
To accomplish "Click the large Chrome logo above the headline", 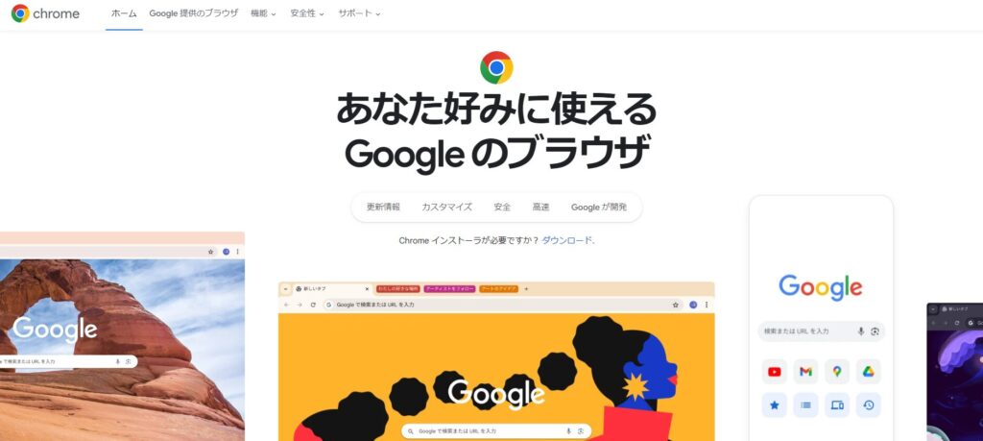I will (496, 68).
